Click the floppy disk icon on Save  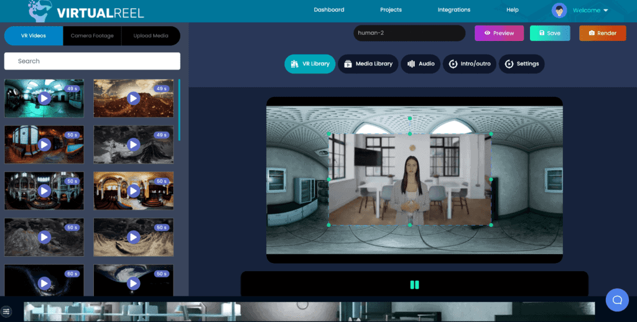(x=542, y=33)
